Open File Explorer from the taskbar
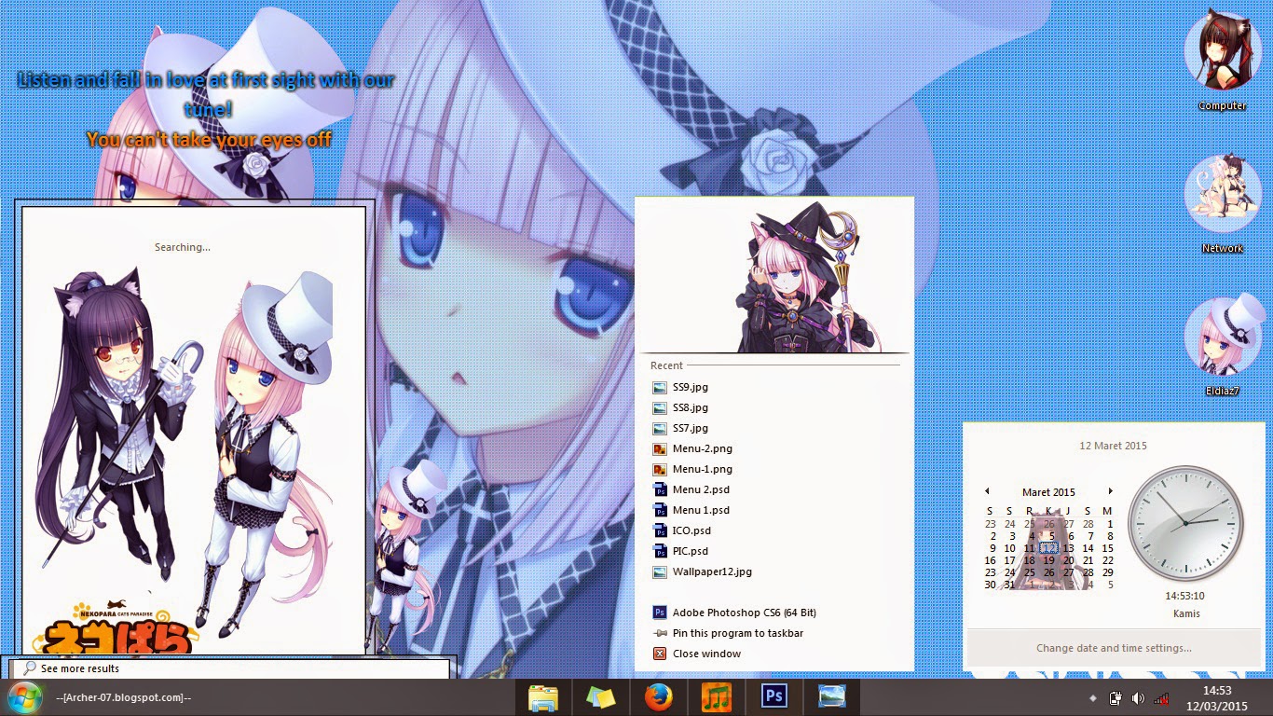 point(542,697)
